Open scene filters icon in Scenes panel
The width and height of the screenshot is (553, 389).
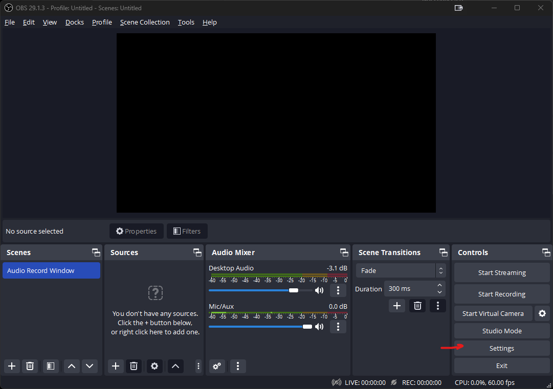[51, 366]
